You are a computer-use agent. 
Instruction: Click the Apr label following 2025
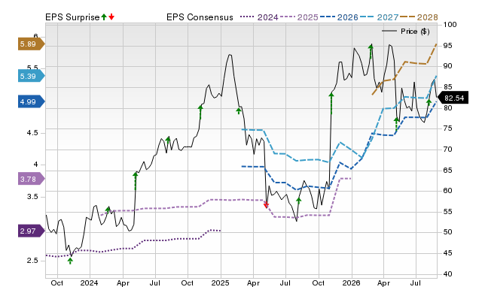[253, 282]
